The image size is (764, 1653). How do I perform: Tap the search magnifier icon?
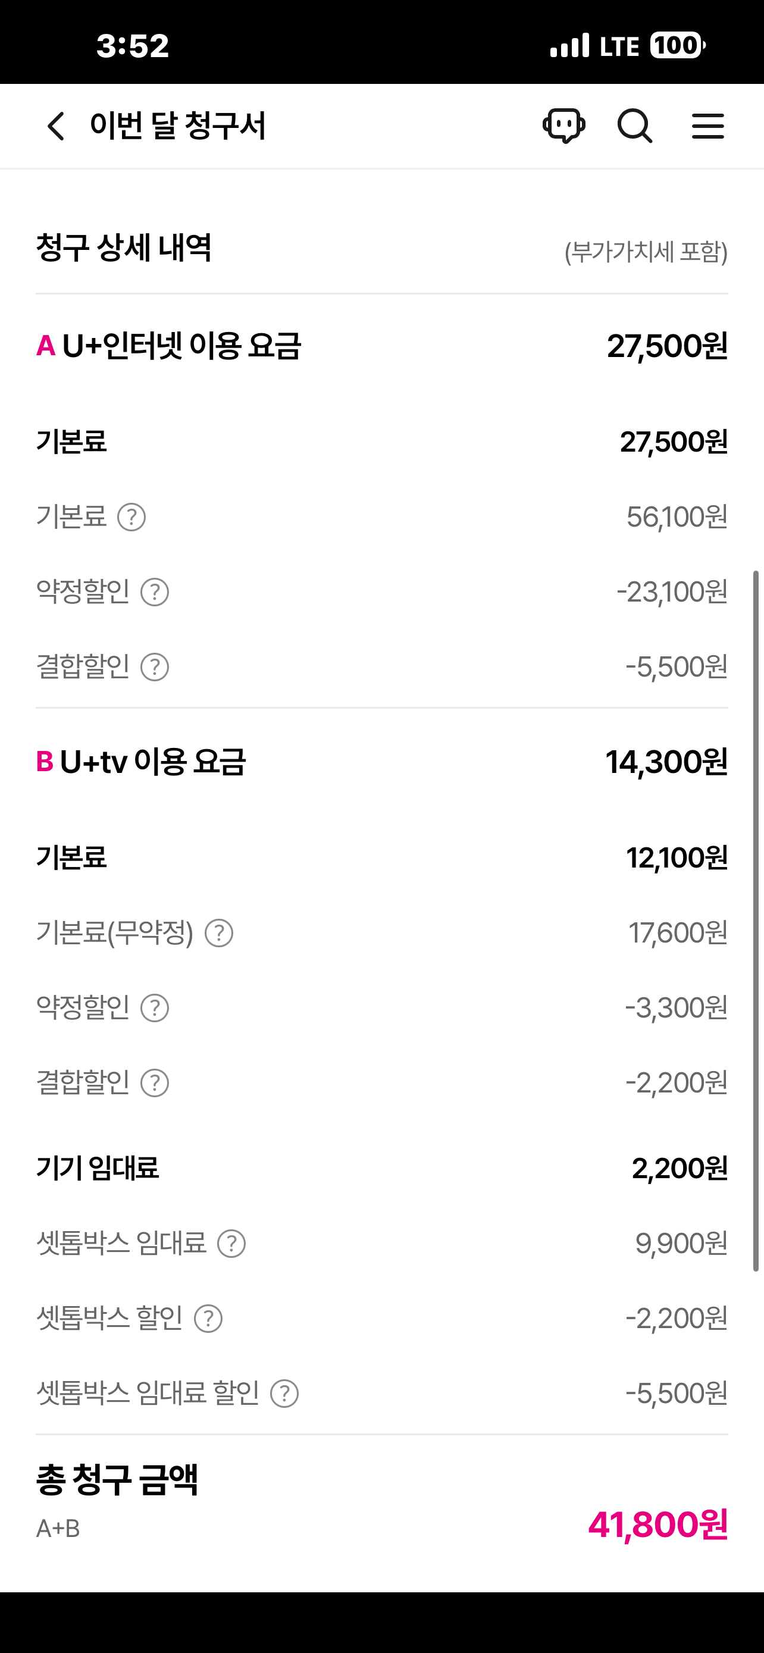pos(634,126)
